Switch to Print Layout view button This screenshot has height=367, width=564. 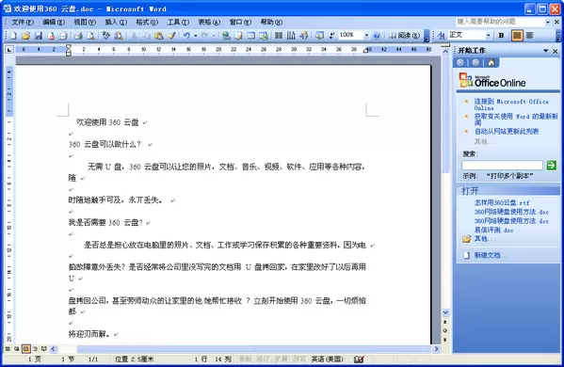pos(26,349)
